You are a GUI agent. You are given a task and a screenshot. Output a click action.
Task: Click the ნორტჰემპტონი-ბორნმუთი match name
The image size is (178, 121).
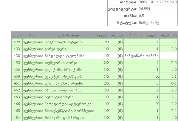click(x=69, y=111)
